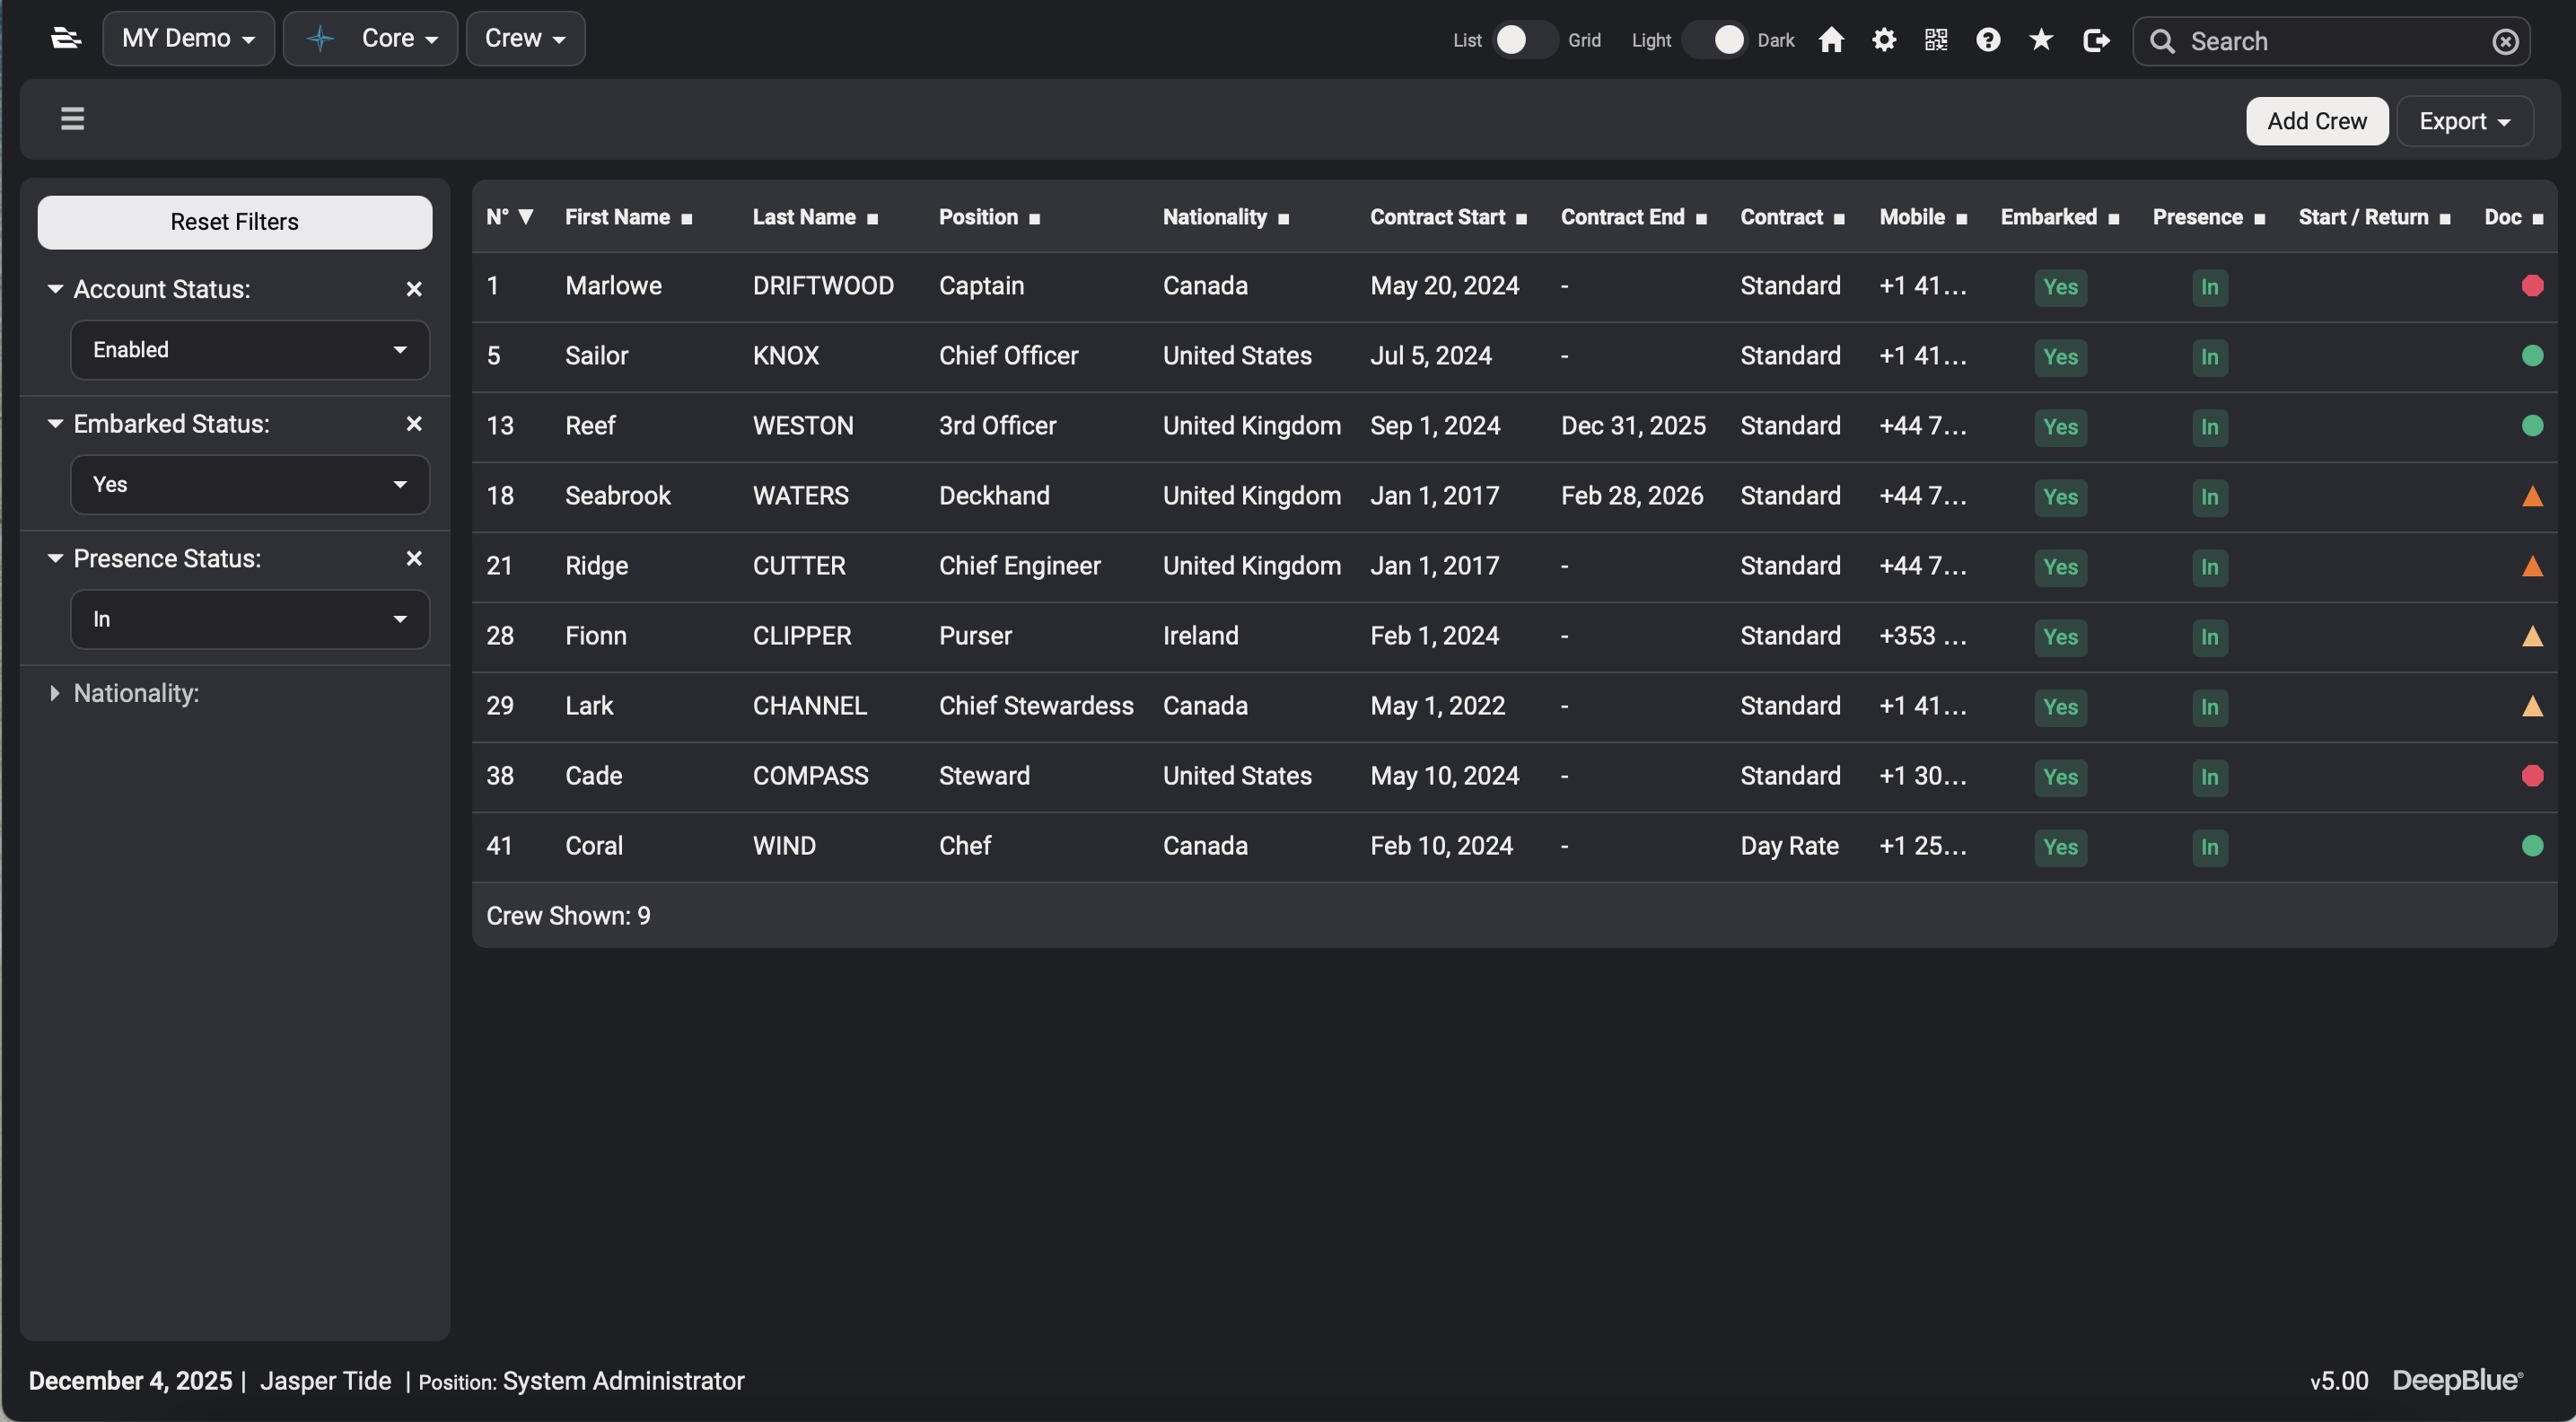Screen dimensions: 2576x1422
Task: Click the logout icon
Action: [2096, 40]
